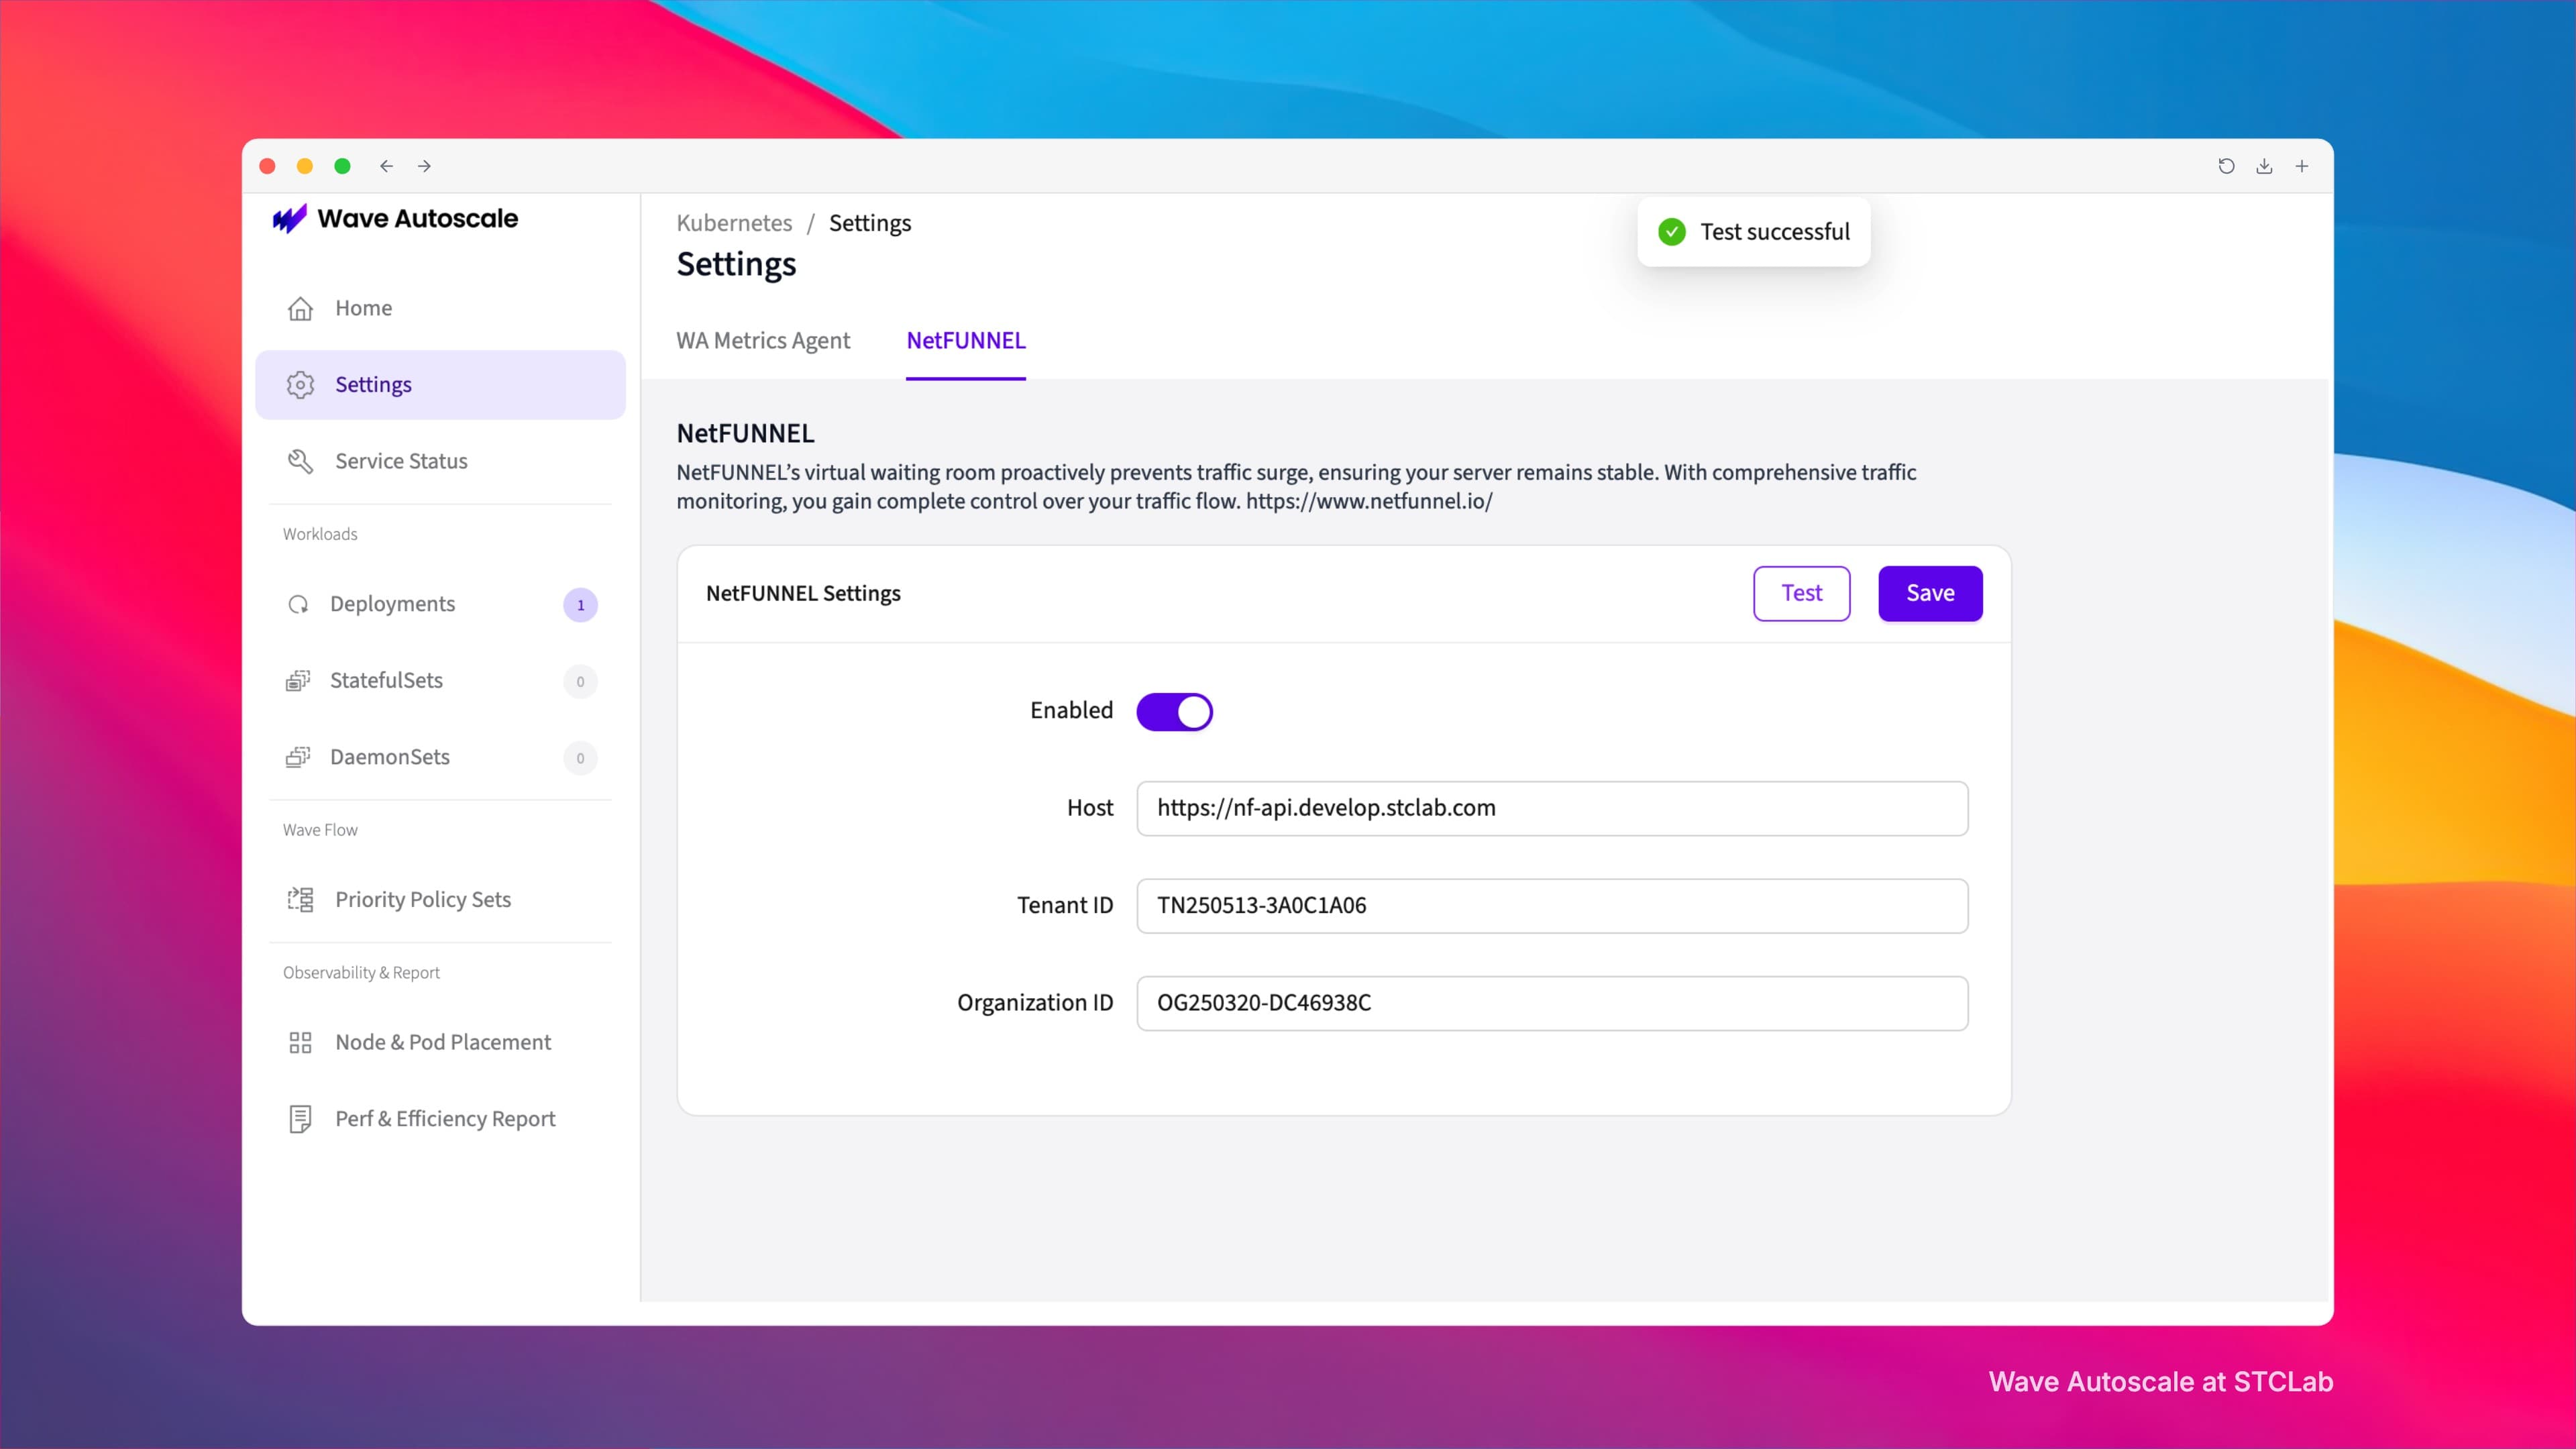Click the Settings page heading
This screenshot has width=2576, height=1449.
(x=736, y=265)
